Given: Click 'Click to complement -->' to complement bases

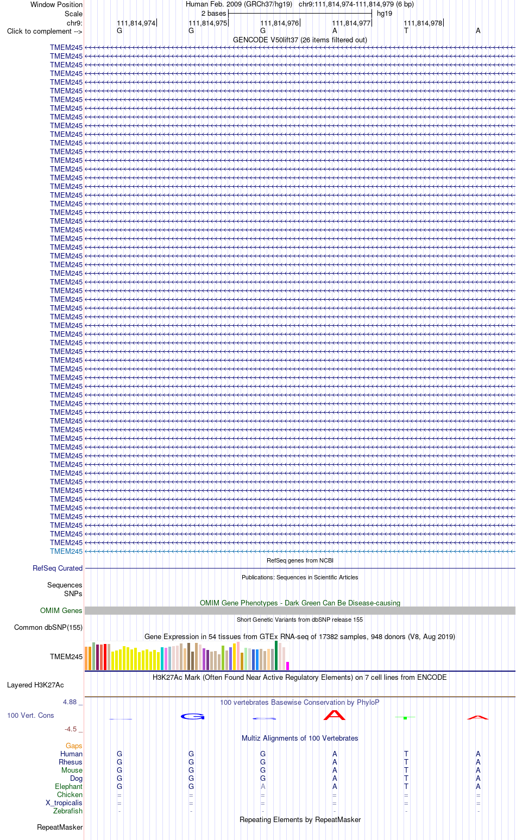Looking at the screenshot, I should tap(45, 31).
